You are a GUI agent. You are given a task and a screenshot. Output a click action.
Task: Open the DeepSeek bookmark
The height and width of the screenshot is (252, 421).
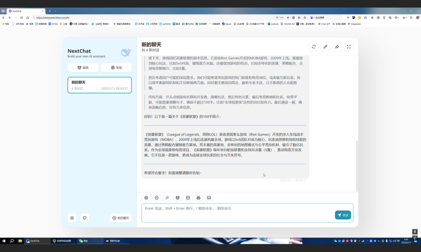(354, 24)
